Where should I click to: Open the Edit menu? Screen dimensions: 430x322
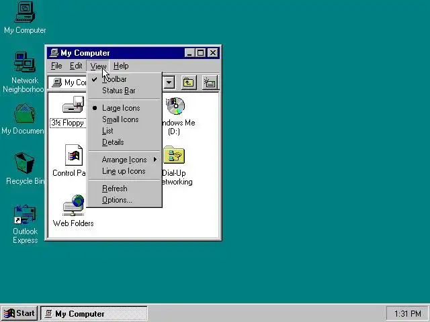(76, 66)
